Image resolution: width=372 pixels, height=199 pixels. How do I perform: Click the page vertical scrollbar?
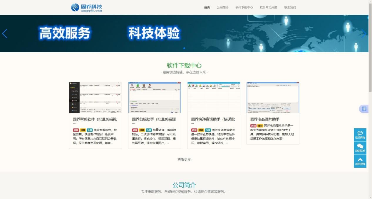370,99
